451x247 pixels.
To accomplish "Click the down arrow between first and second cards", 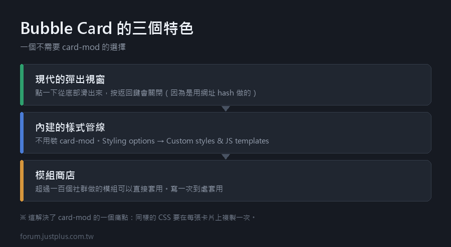I will click(x=226, y=108).
